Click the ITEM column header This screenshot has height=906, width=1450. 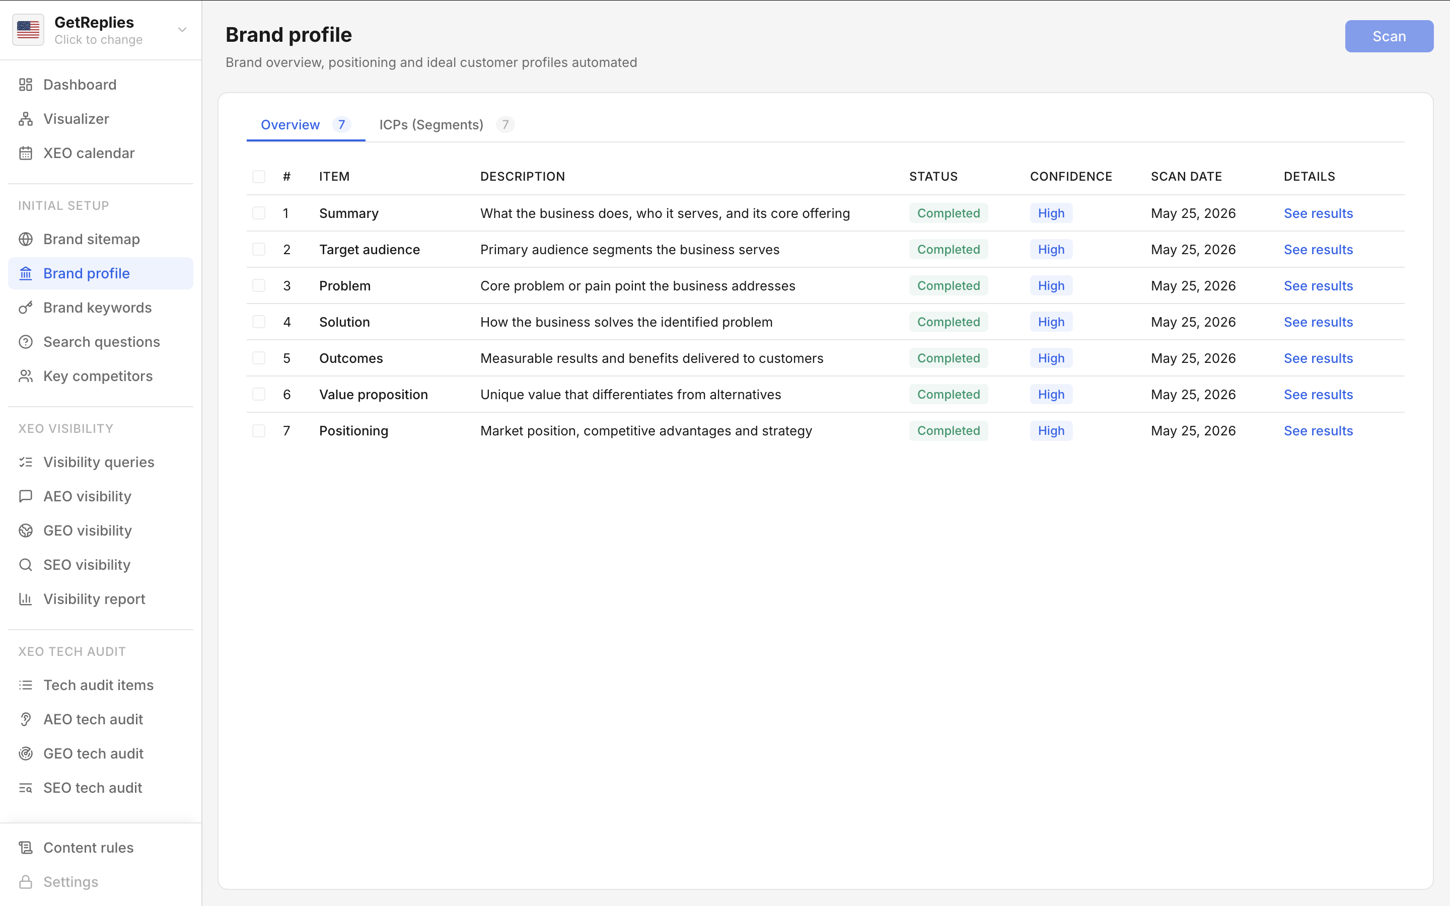click(x=334, y=176)
